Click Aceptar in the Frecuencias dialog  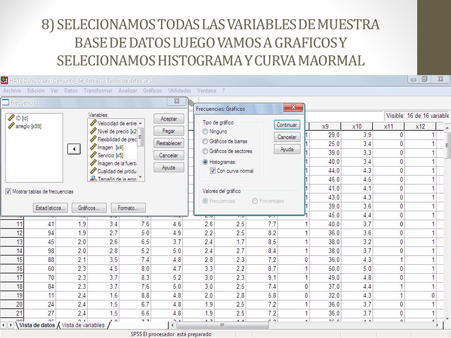click(x=169, y=119)
